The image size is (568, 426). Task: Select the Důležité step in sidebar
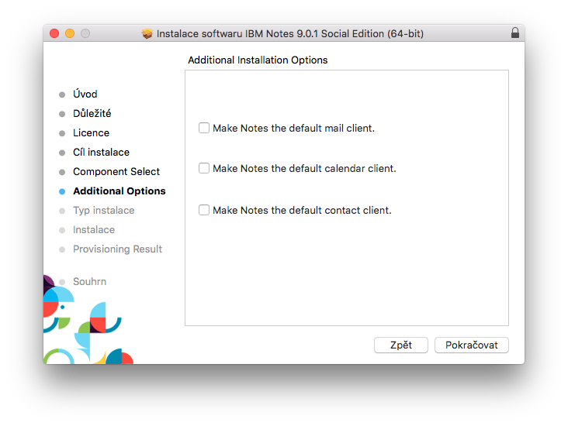pos(92,113)
